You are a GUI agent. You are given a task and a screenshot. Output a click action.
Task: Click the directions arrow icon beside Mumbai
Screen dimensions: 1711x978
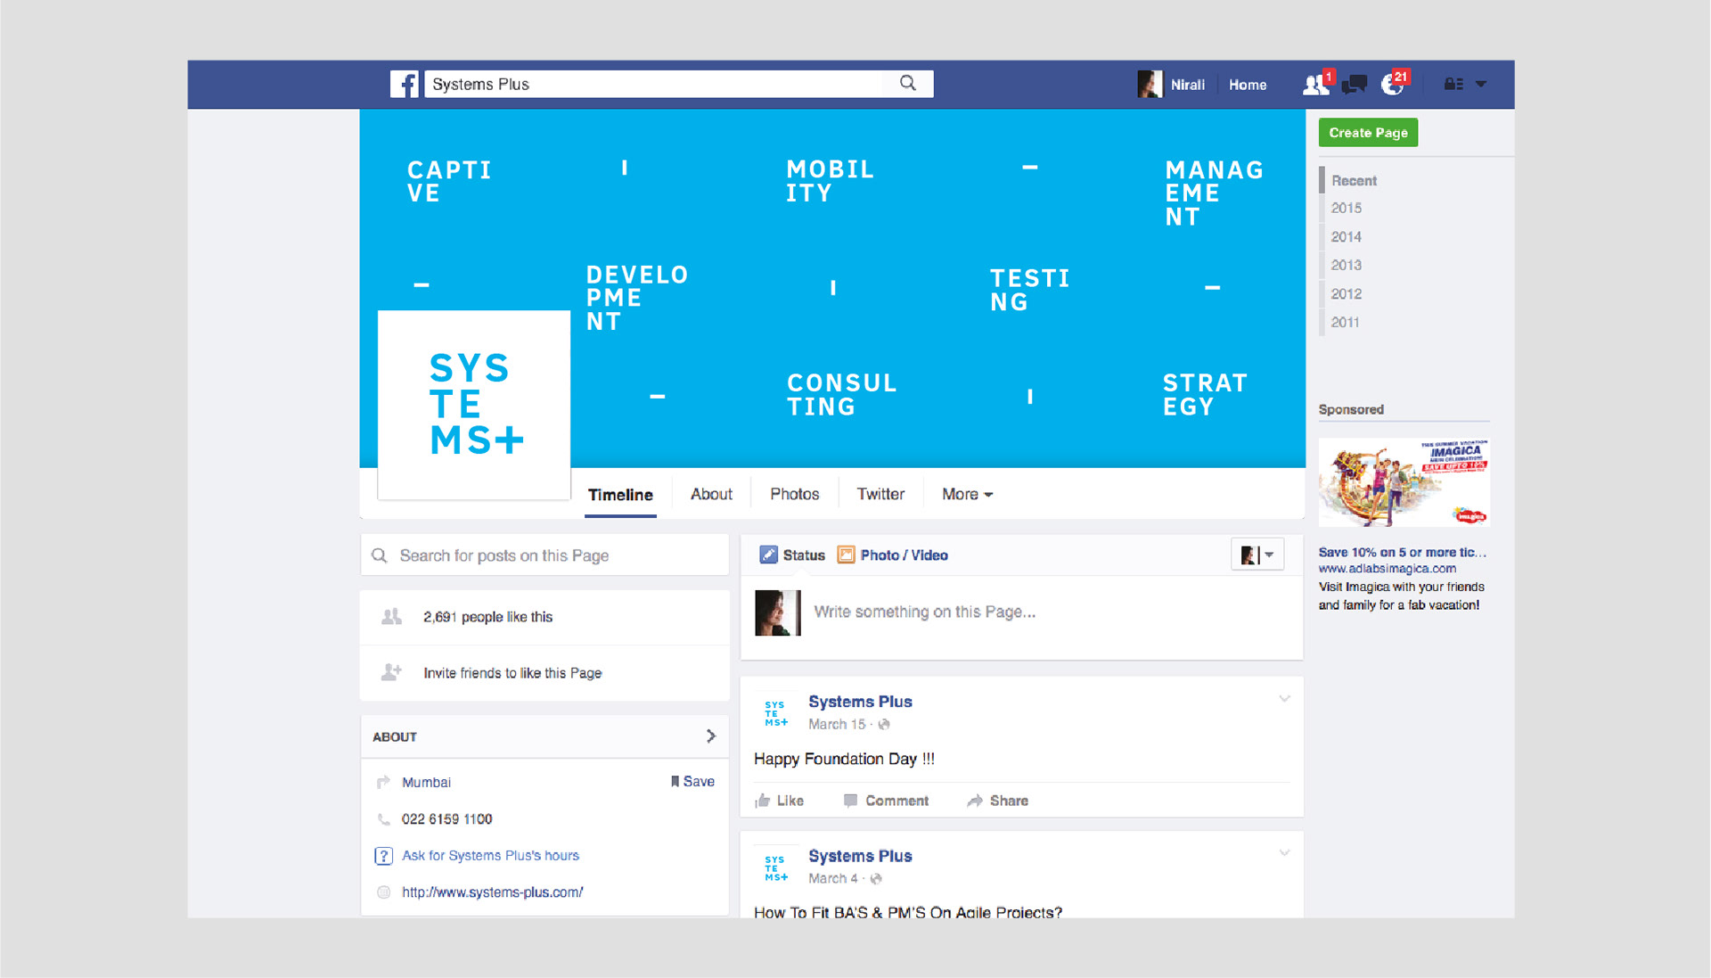(x=383, y=782)
